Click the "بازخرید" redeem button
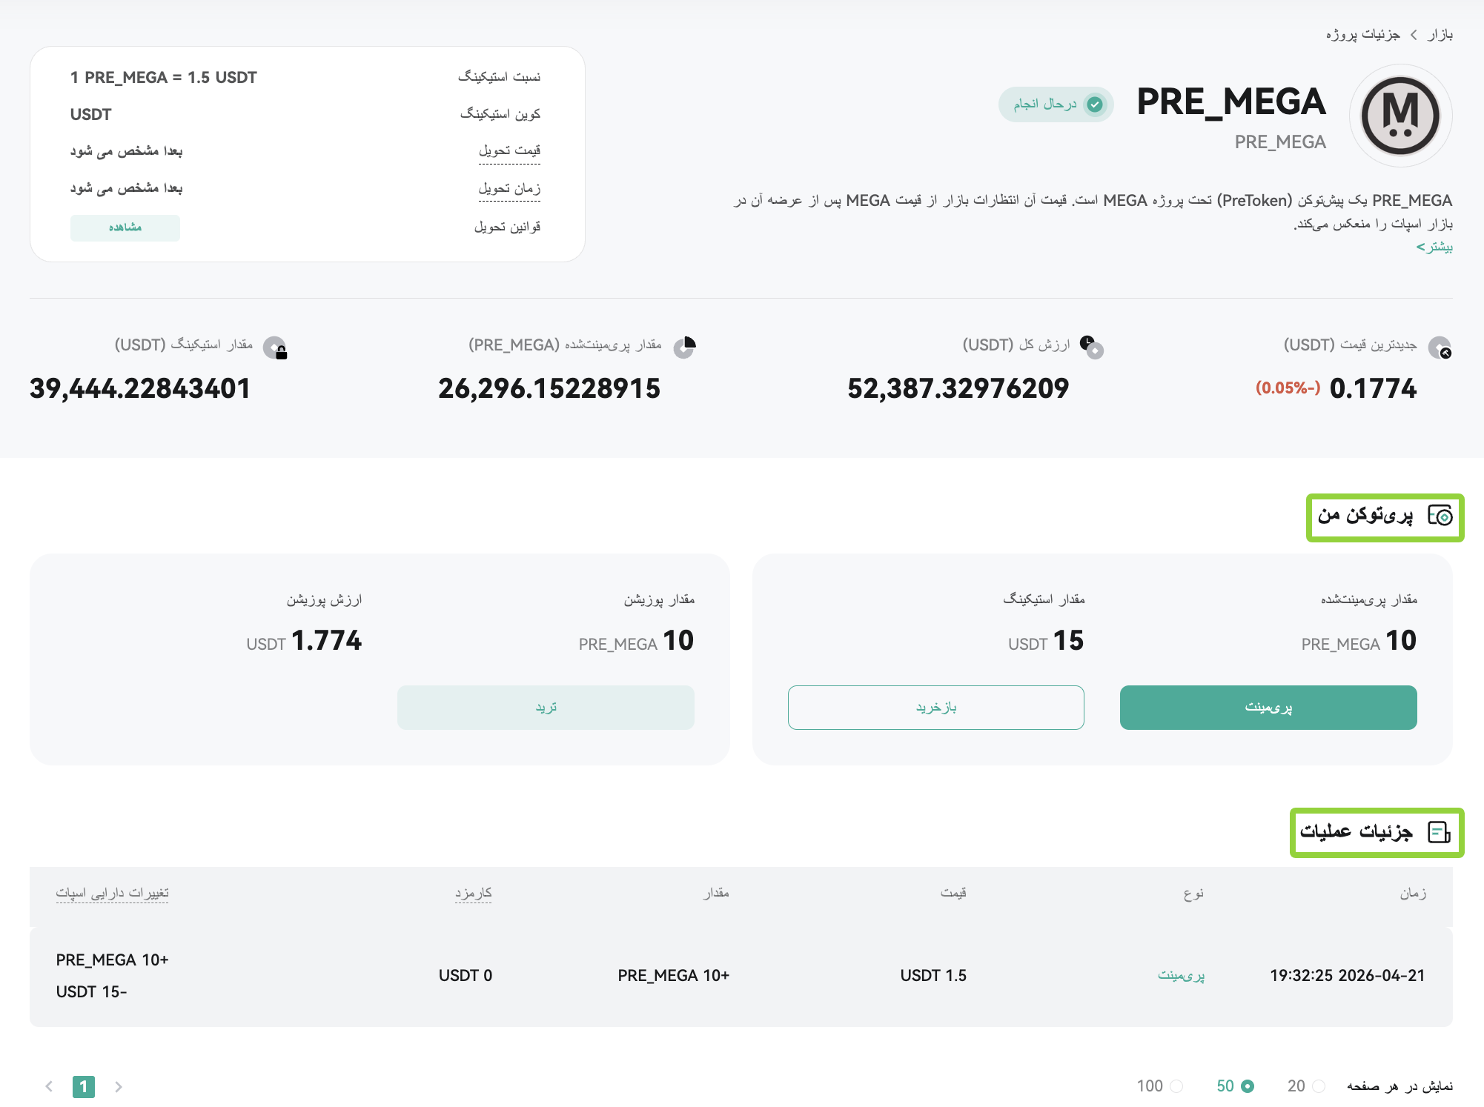The width and height of the screenshot is (1484, 1107). coord(936,707)
